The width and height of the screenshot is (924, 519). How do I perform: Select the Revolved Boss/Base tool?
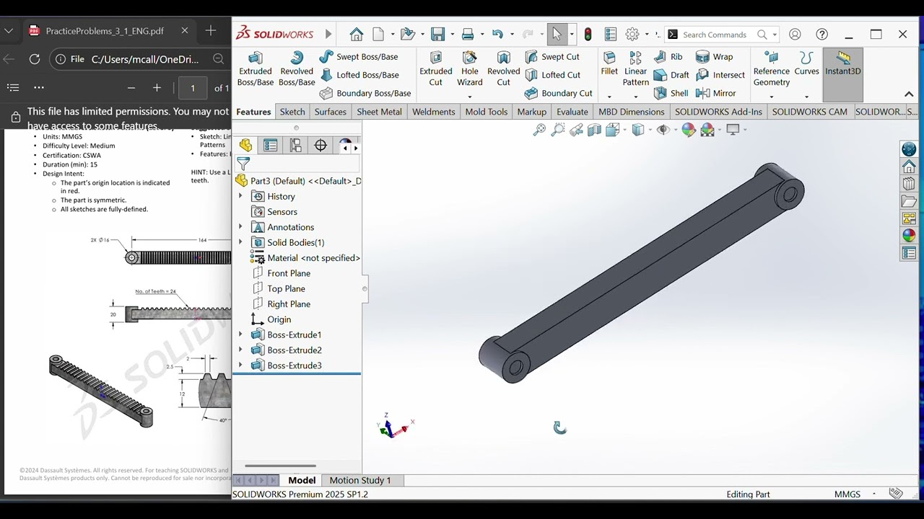(x=297, y=69)
